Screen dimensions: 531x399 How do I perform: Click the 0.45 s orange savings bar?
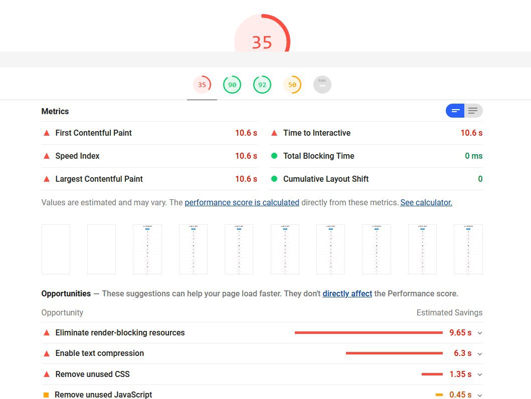[x=439, y=394]
